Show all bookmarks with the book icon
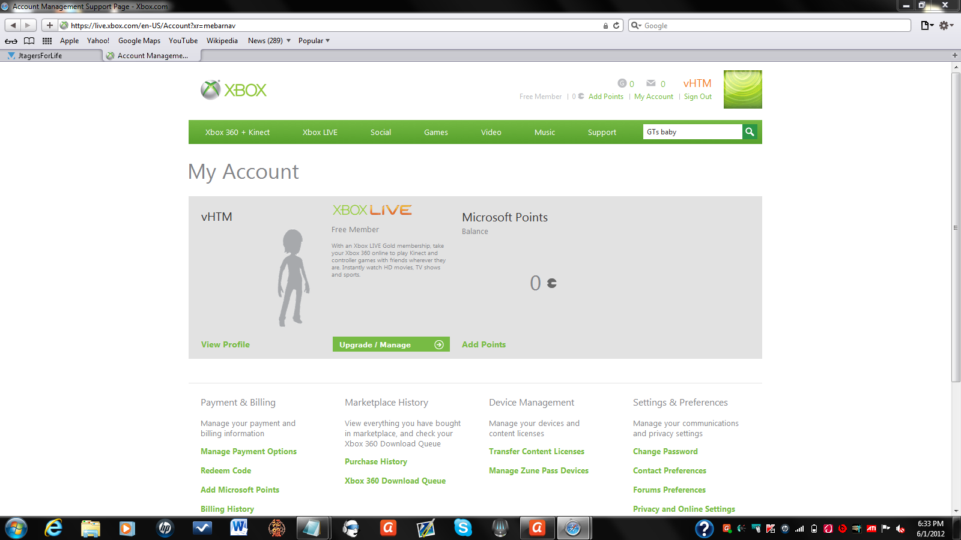961x540 pixels. [29, 41]
